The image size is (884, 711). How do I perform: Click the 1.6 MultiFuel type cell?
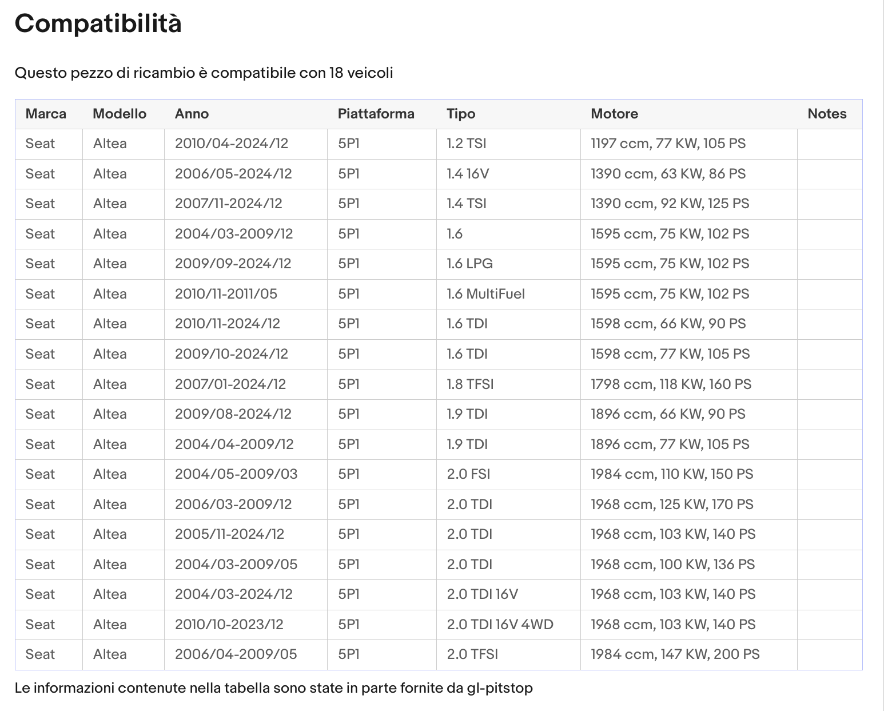click(485, 294)
